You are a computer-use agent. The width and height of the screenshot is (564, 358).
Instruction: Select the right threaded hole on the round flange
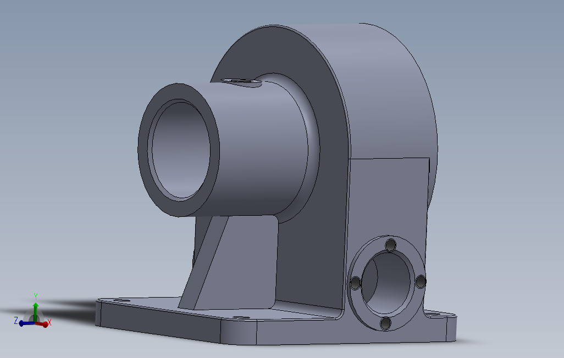click(x=421, y=282)
